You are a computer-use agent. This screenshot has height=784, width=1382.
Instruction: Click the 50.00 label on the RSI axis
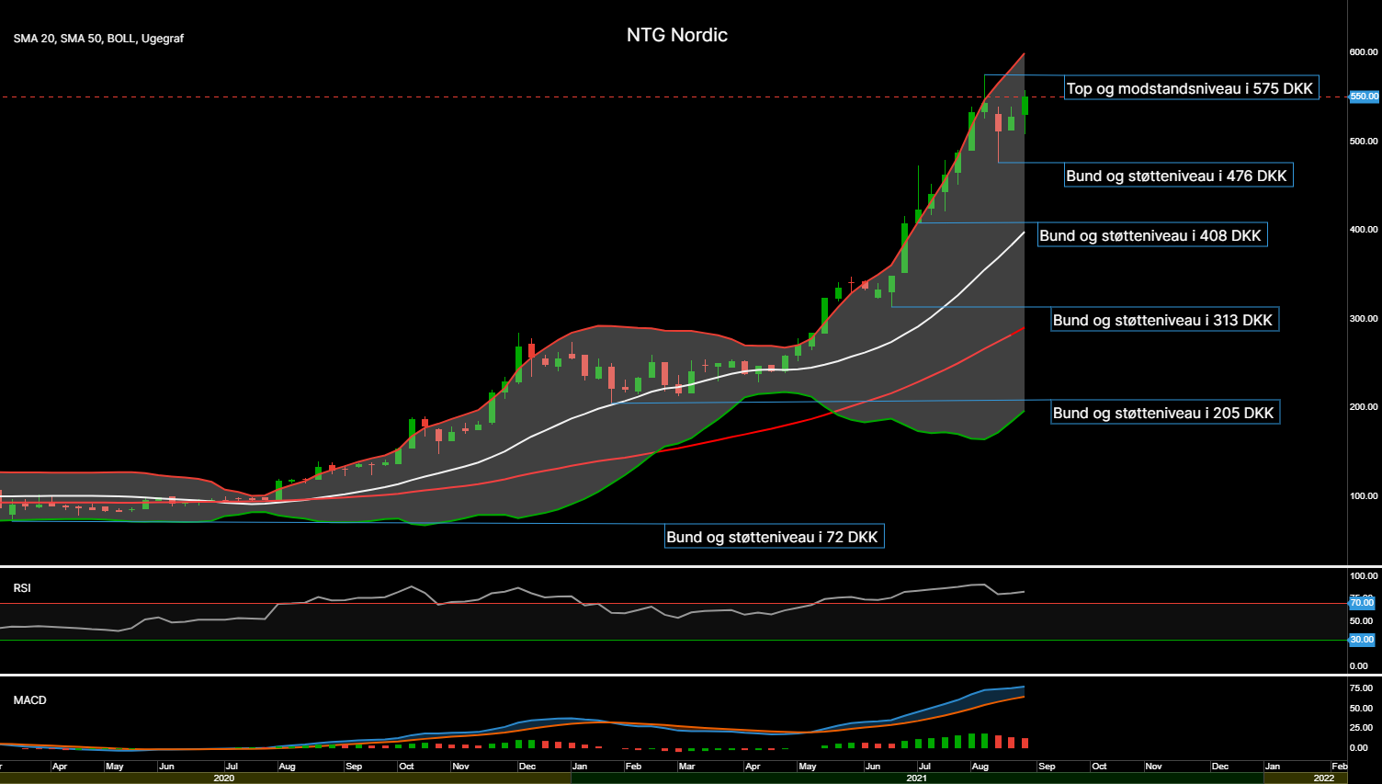(x=1361, y=621)
